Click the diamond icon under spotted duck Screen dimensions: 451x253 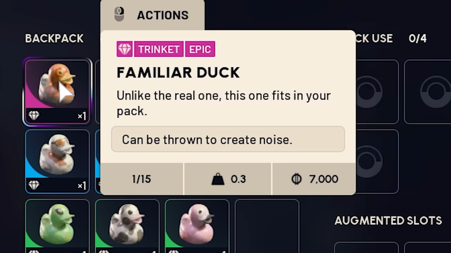pos(34,185)
